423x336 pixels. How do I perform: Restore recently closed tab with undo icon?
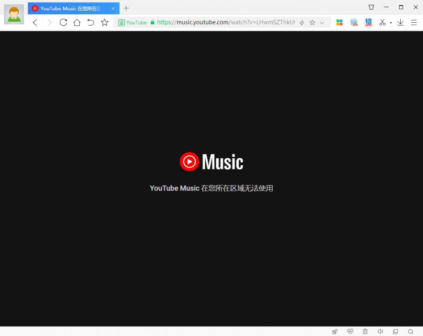click(90, 22)
